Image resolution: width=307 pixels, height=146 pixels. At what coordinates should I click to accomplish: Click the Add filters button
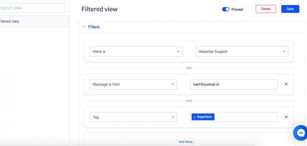point(186,142)
